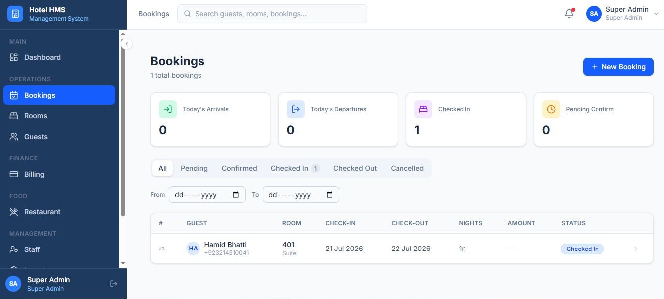
Task: Click the SA avatar in top header
Action: 594,14
